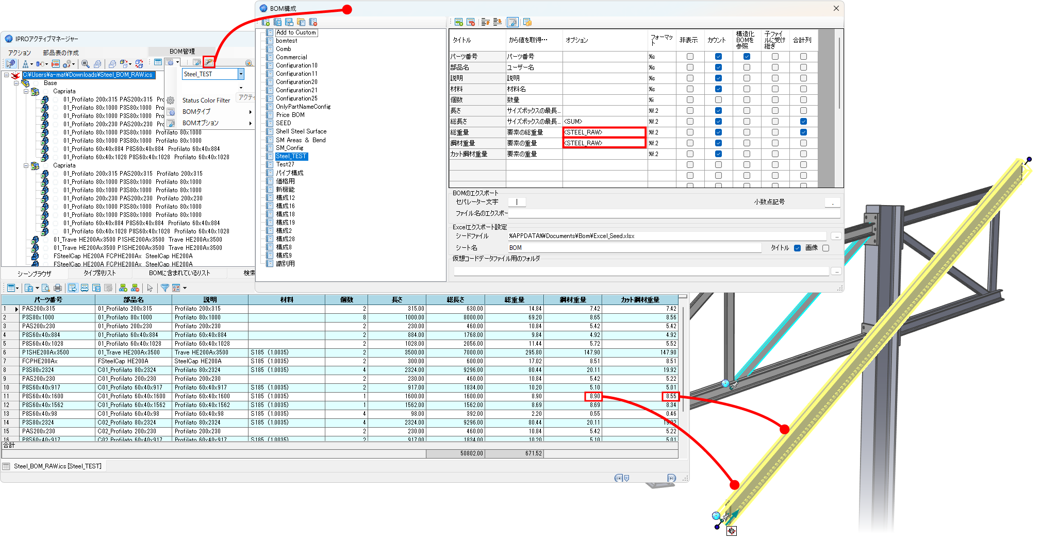This screenshot has height=541, width=1042.
Task: Click the red table icon in IPRO toolbar
Action: tap(56, 64)
